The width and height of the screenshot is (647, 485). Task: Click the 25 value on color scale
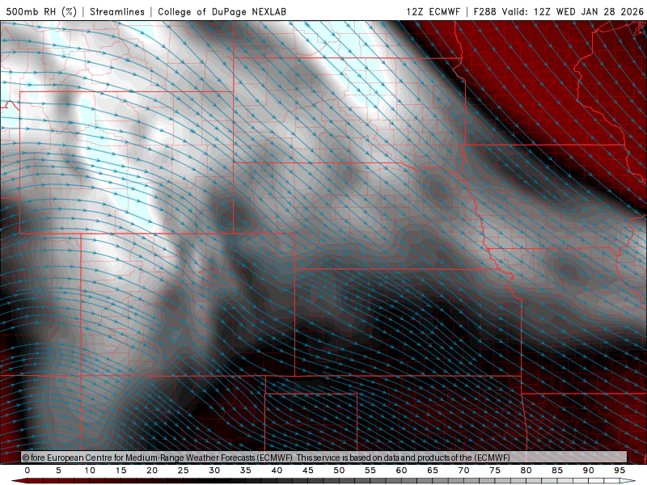[184, 470]
